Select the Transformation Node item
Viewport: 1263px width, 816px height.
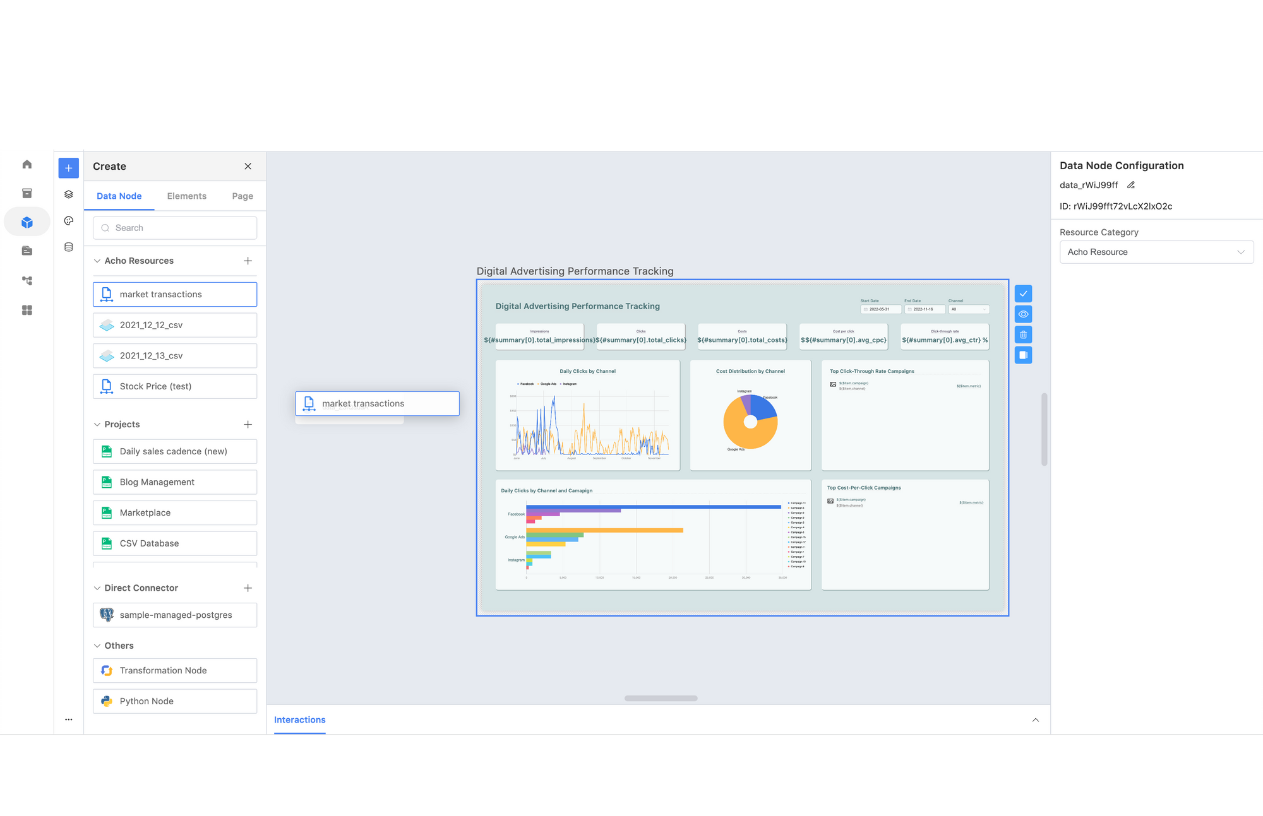tap(175, 670)
